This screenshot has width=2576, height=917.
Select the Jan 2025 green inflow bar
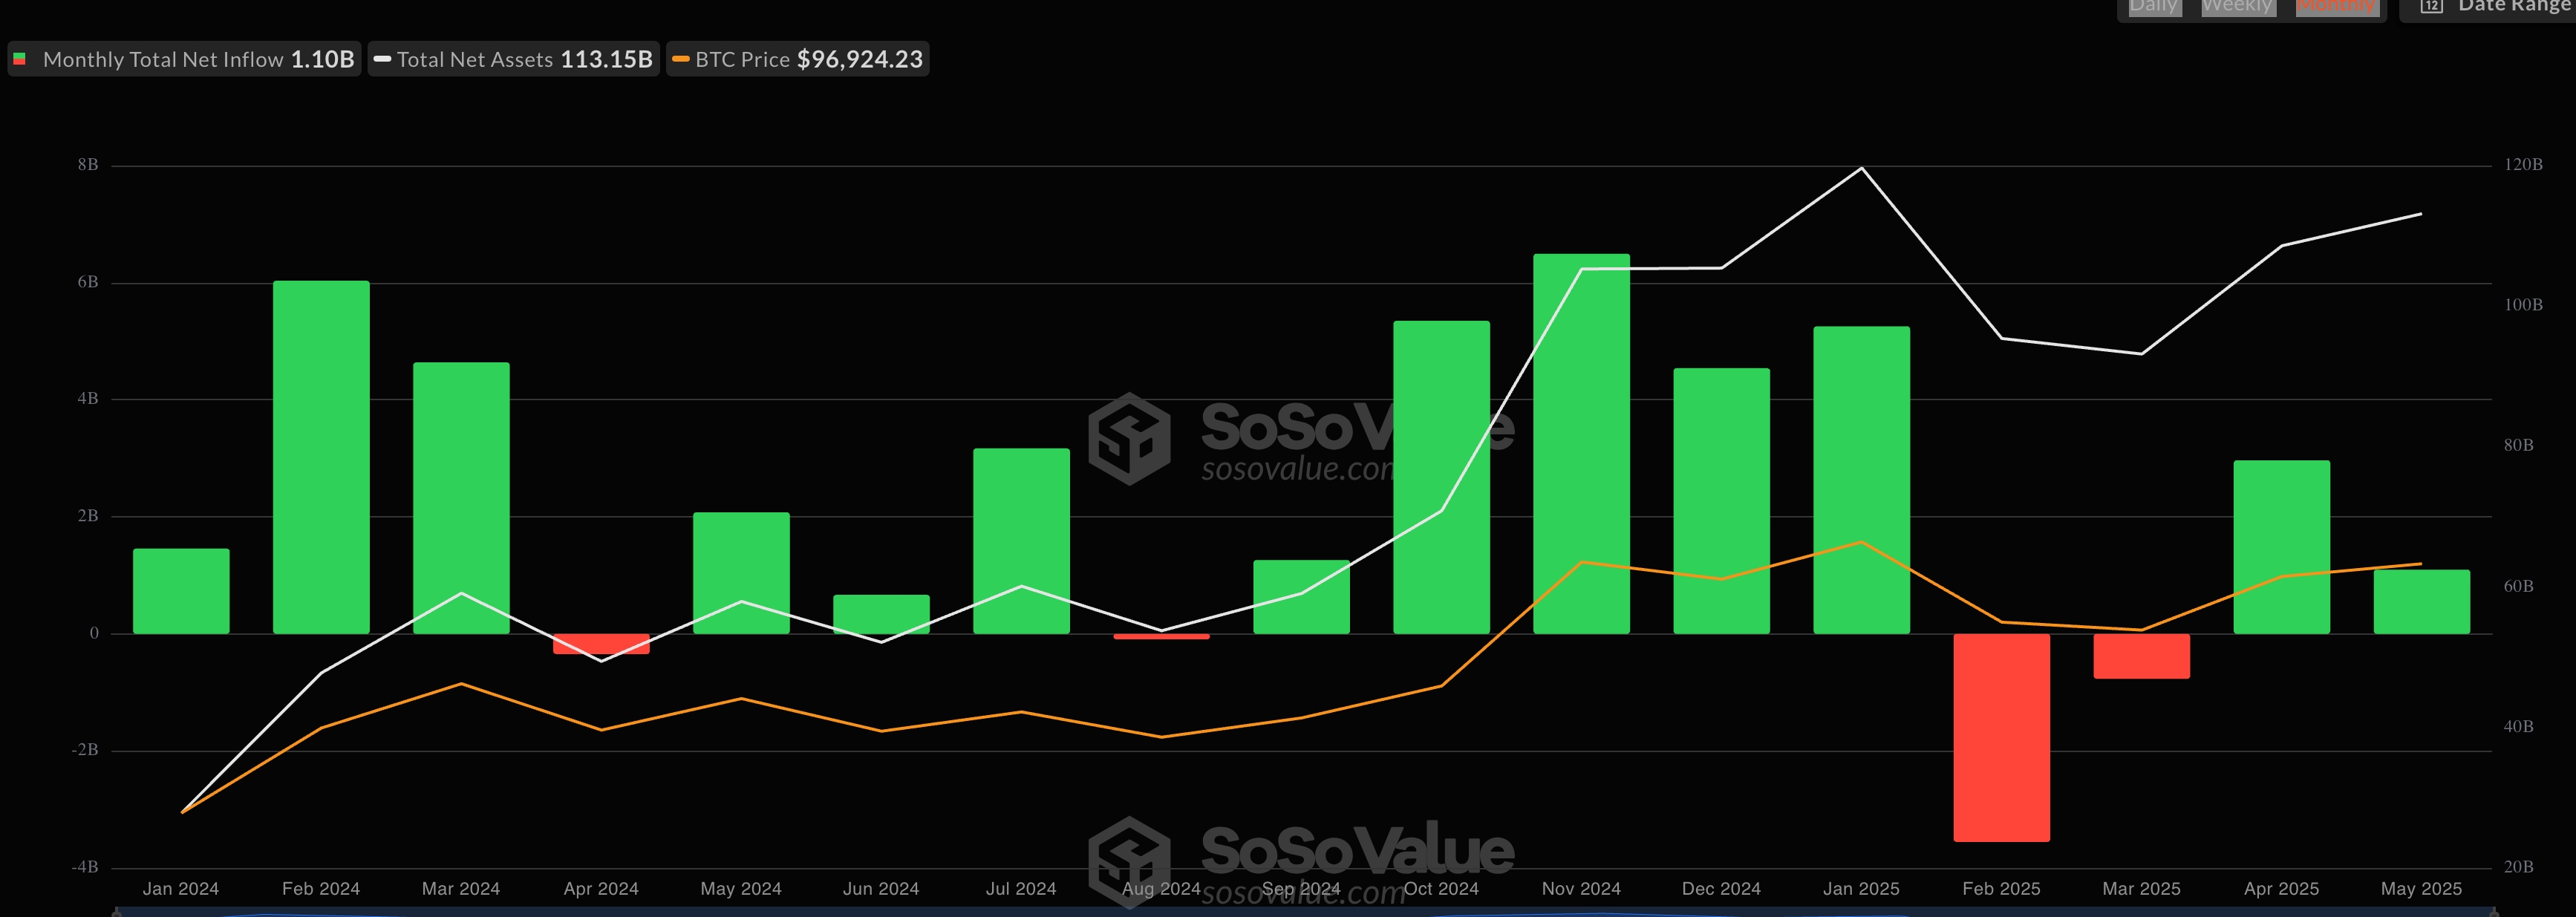1861,480
